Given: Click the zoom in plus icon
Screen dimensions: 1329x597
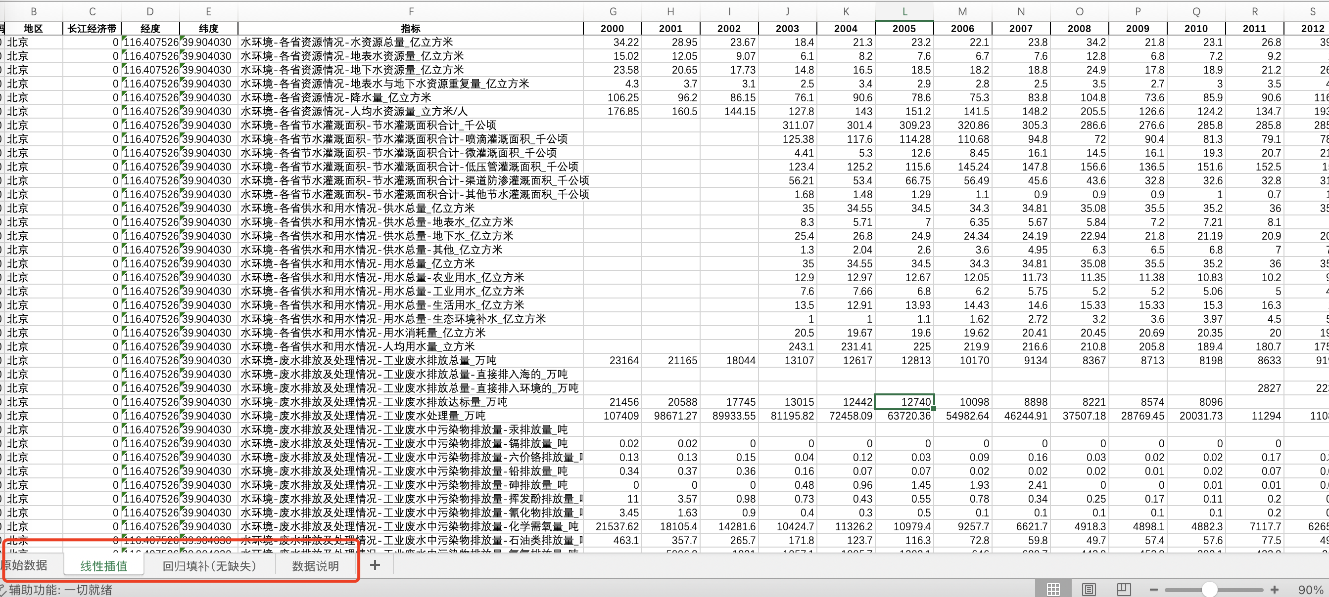Looking at the screenshot, I should 1274,589.
